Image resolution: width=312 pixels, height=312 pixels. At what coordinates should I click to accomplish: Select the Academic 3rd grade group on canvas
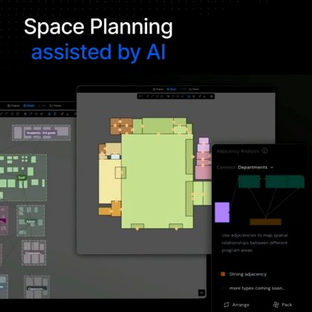[41, 133]
